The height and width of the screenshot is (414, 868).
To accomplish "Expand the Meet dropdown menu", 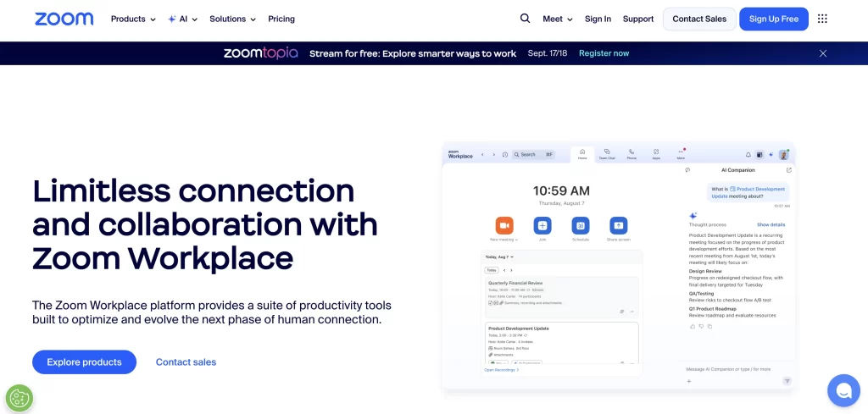I will click(x=558, y=19).
